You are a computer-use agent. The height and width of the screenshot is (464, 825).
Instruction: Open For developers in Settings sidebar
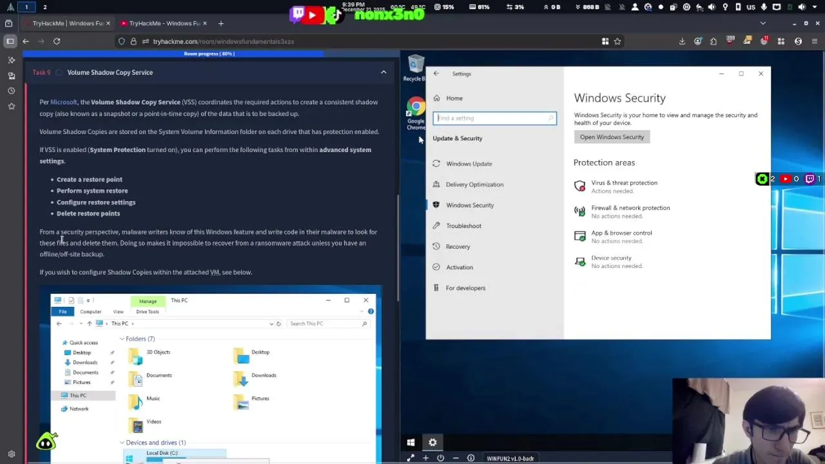click(x=465, y=288)
